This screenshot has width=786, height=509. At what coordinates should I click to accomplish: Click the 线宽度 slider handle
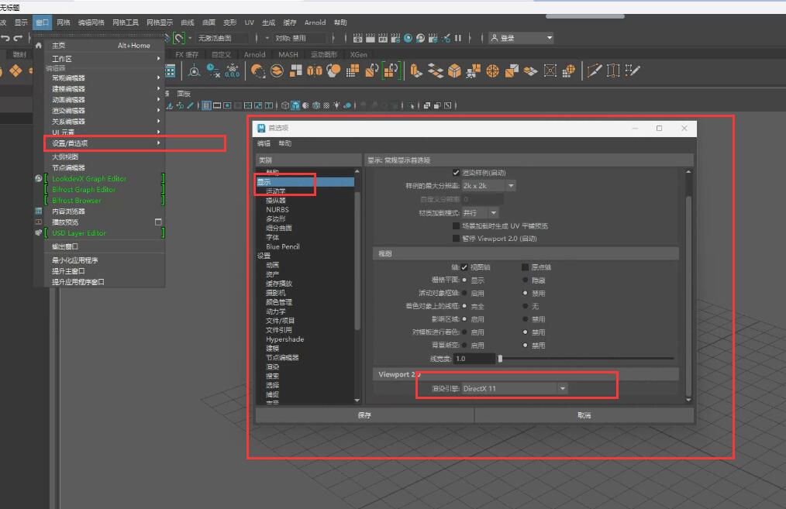click(x=500, y=359)
